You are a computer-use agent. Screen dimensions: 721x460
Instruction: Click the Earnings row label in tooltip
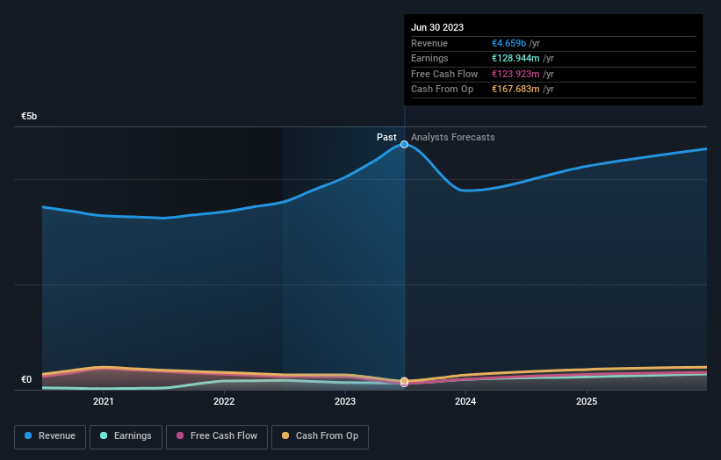[x=429, y=58]
